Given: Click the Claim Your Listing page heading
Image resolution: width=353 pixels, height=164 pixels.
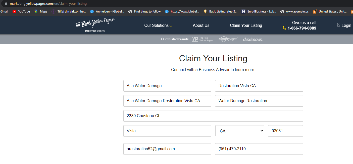Looking at the screenshot, I should (213, 59).
